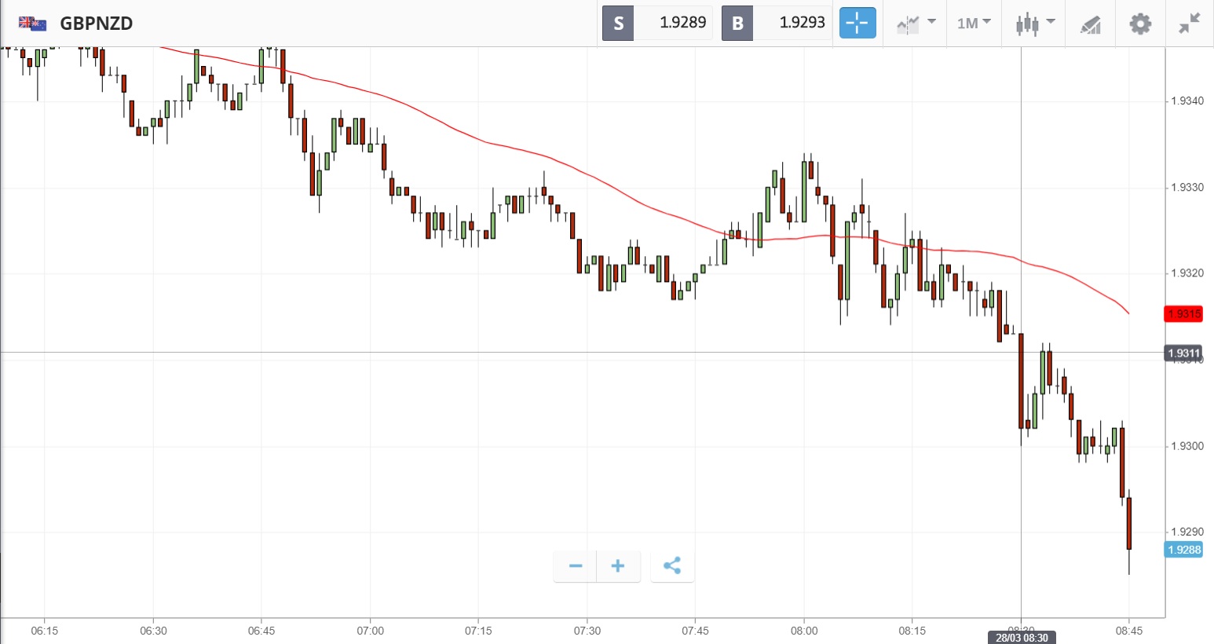Click the blue 1.9288 current price label
Screen dimensions: 1214x644
click(x=1183, y=550)
